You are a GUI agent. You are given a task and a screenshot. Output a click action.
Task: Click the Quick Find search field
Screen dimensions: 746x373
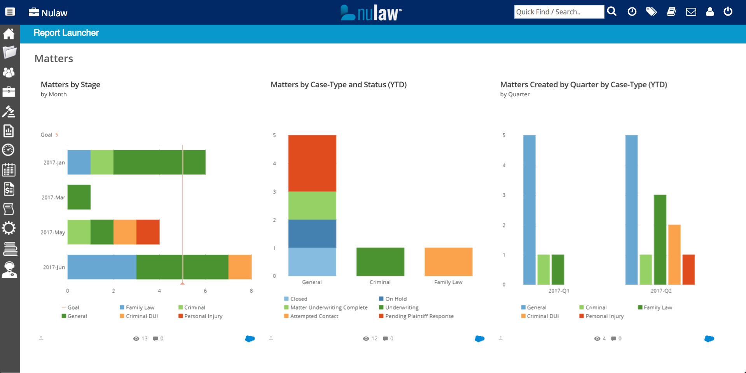(x=559, y=12)
